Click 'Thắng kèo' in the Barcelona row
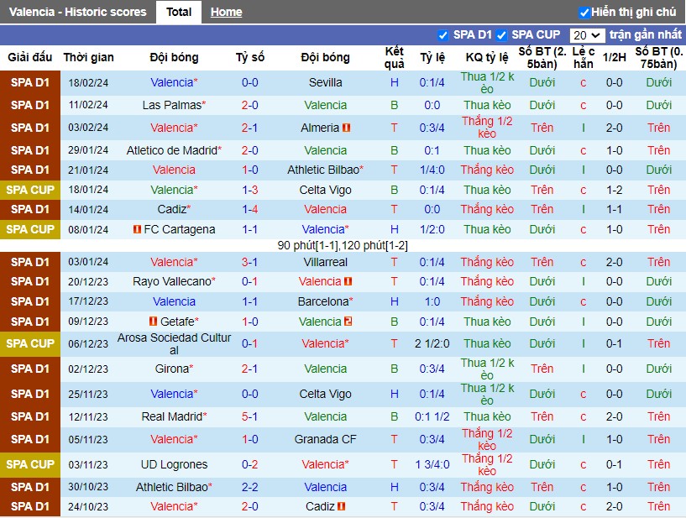Image resolution: width=686 pixels, height=518 pixels. (487, 301)
